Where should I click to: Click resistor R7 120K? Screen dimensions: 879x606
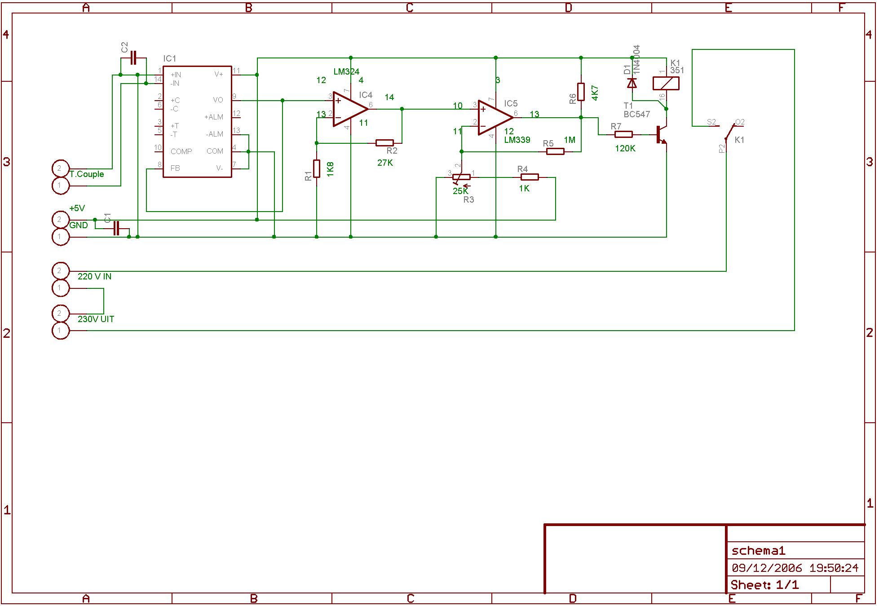pyautogui.click(x=623, y=134)
